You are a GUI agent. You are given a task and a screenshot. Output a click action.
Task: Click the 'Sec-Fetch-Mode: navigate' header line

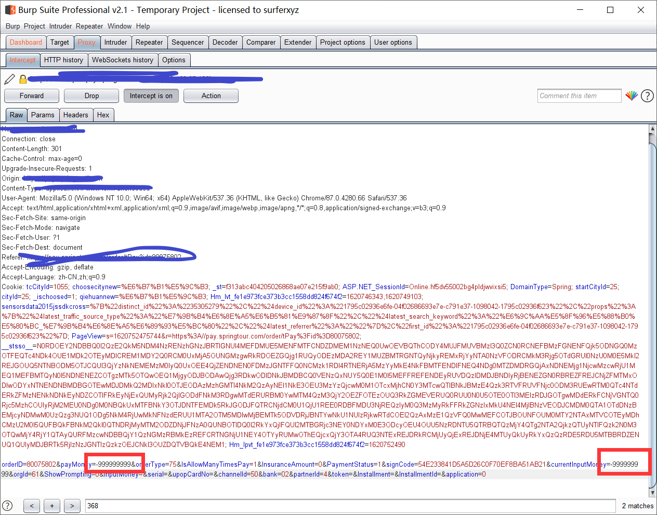41,228
